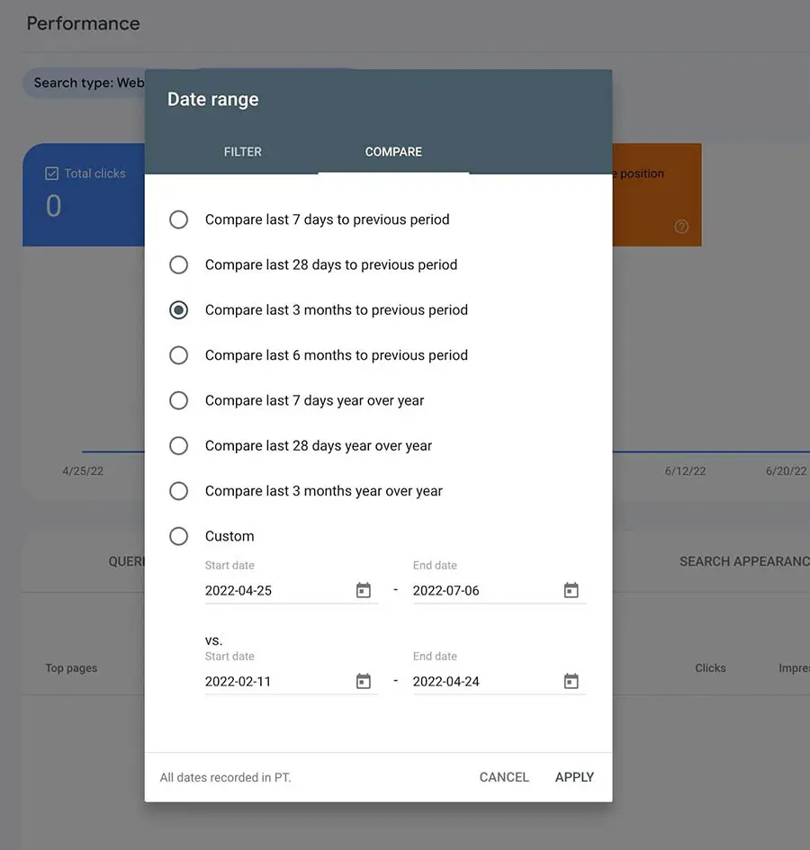This screenshot has width=810, height=850.
Task: Click help icon on orange position card
Action: coord(681,227)
